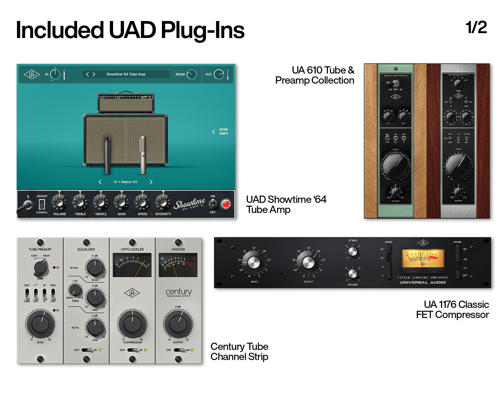
Task: Click the MIDDLE knob on Showtime amp
Action: pyautogui.click(x=101, y=202)
